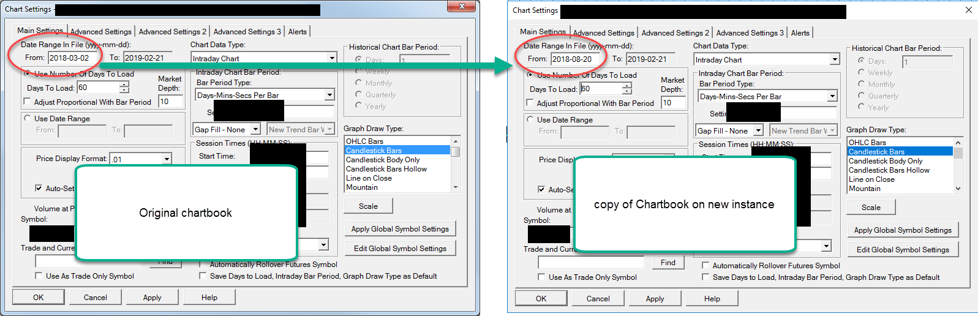This screenshot has height=316, width=978.
Task: Open Chart Data Type dropdown in left dialog
Action: (x=332, y=58)
